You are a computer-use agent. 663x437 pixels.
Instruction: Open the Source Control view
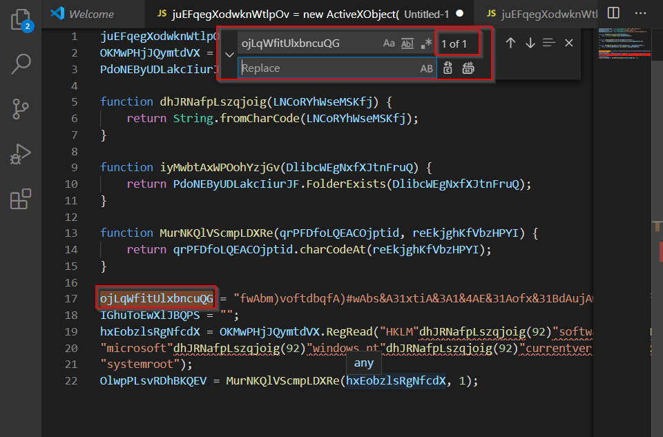pyautogui.click(x=20, y=109)
